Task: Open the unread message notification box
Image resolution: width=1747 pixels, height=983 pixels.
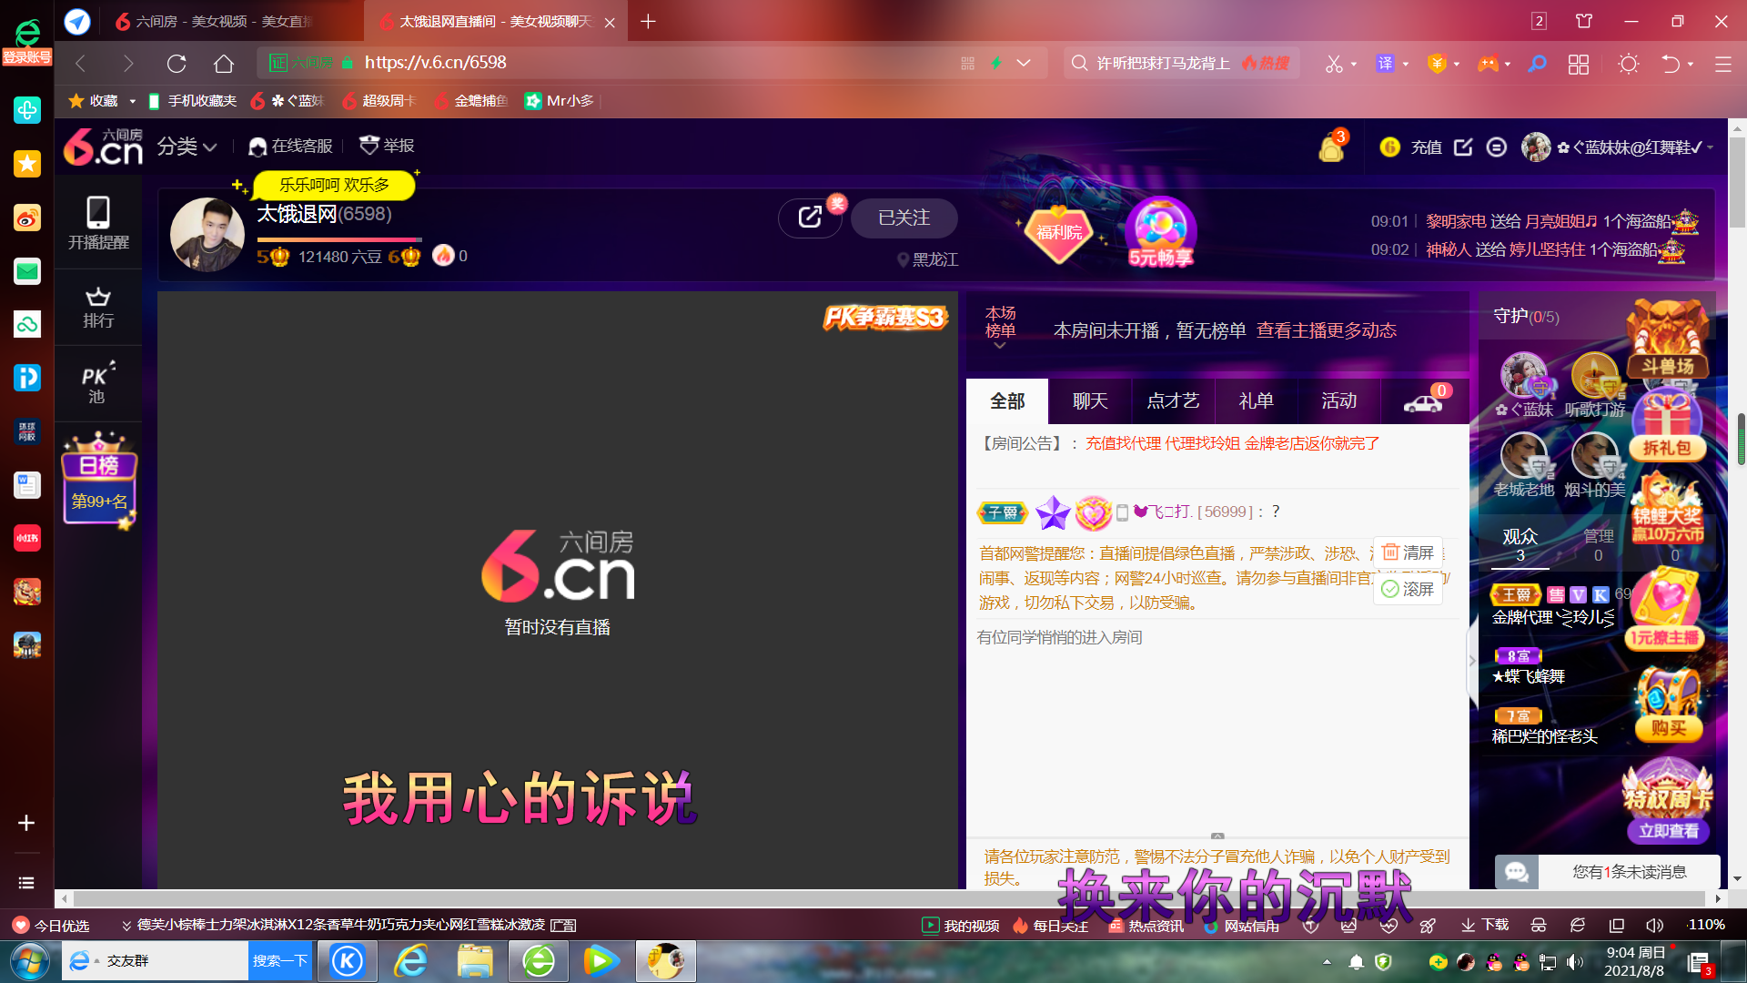Action: point(1608,872)
